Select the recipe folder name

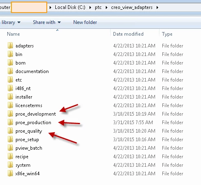[x=22, y=157]
